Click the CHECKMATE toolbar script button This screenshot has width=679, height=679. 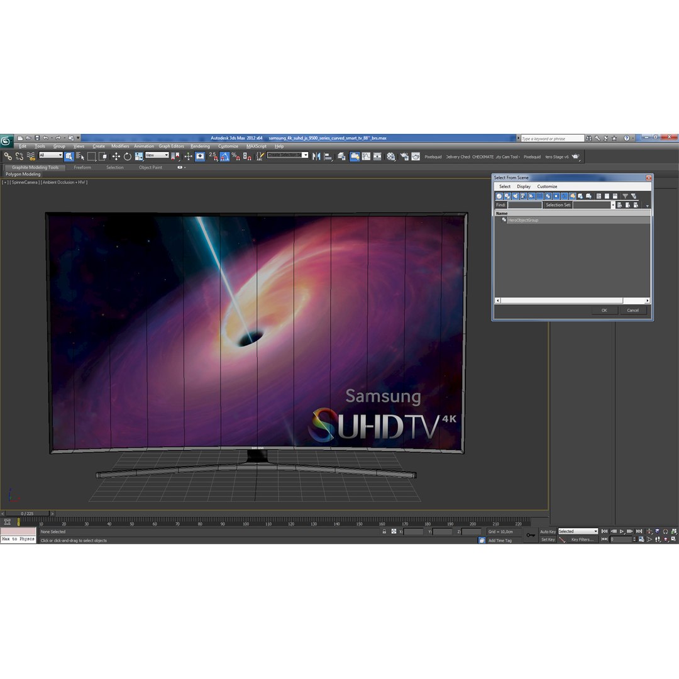pos(483,157)
